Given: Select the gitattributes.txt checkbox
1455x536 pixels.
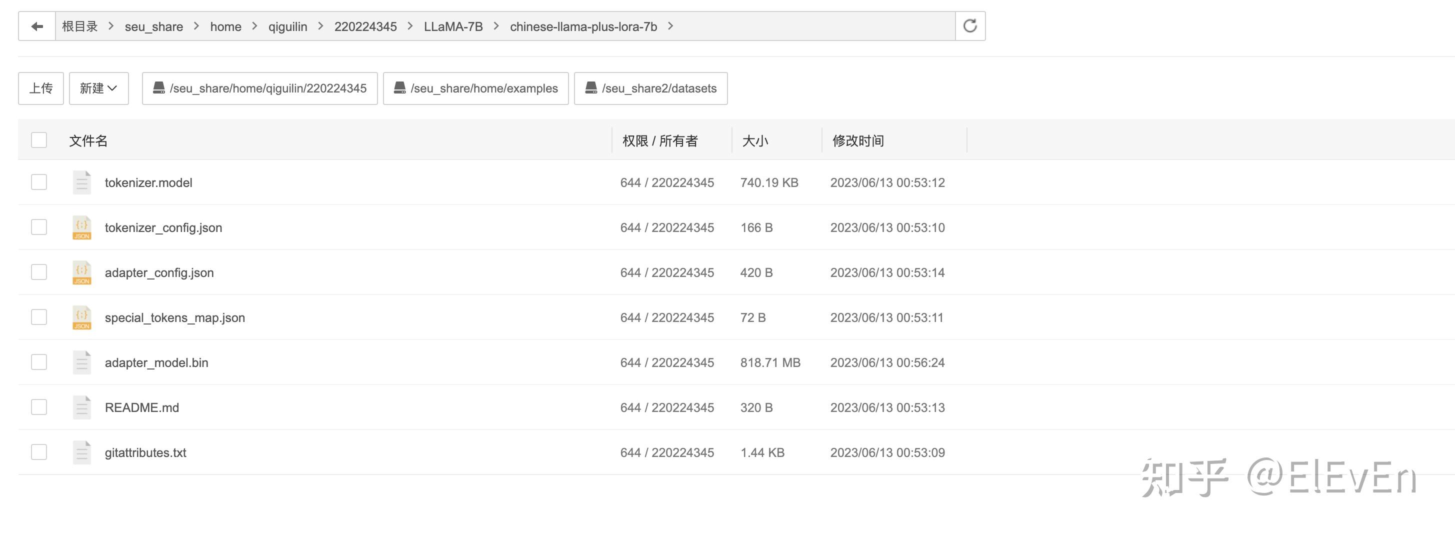Looking at the screenshot, I should pyautogui.click(x=39, y=452).
